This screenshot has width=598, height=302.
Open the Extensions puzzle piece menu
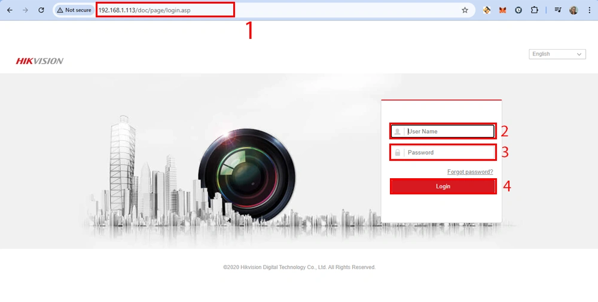534,10
